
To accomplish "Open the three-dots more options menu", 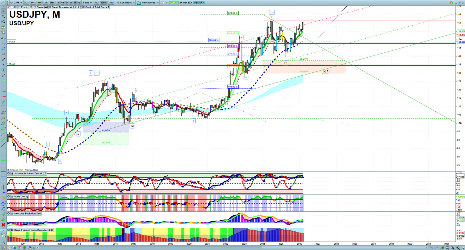I will pyautogui.click(x=3, y=242).
